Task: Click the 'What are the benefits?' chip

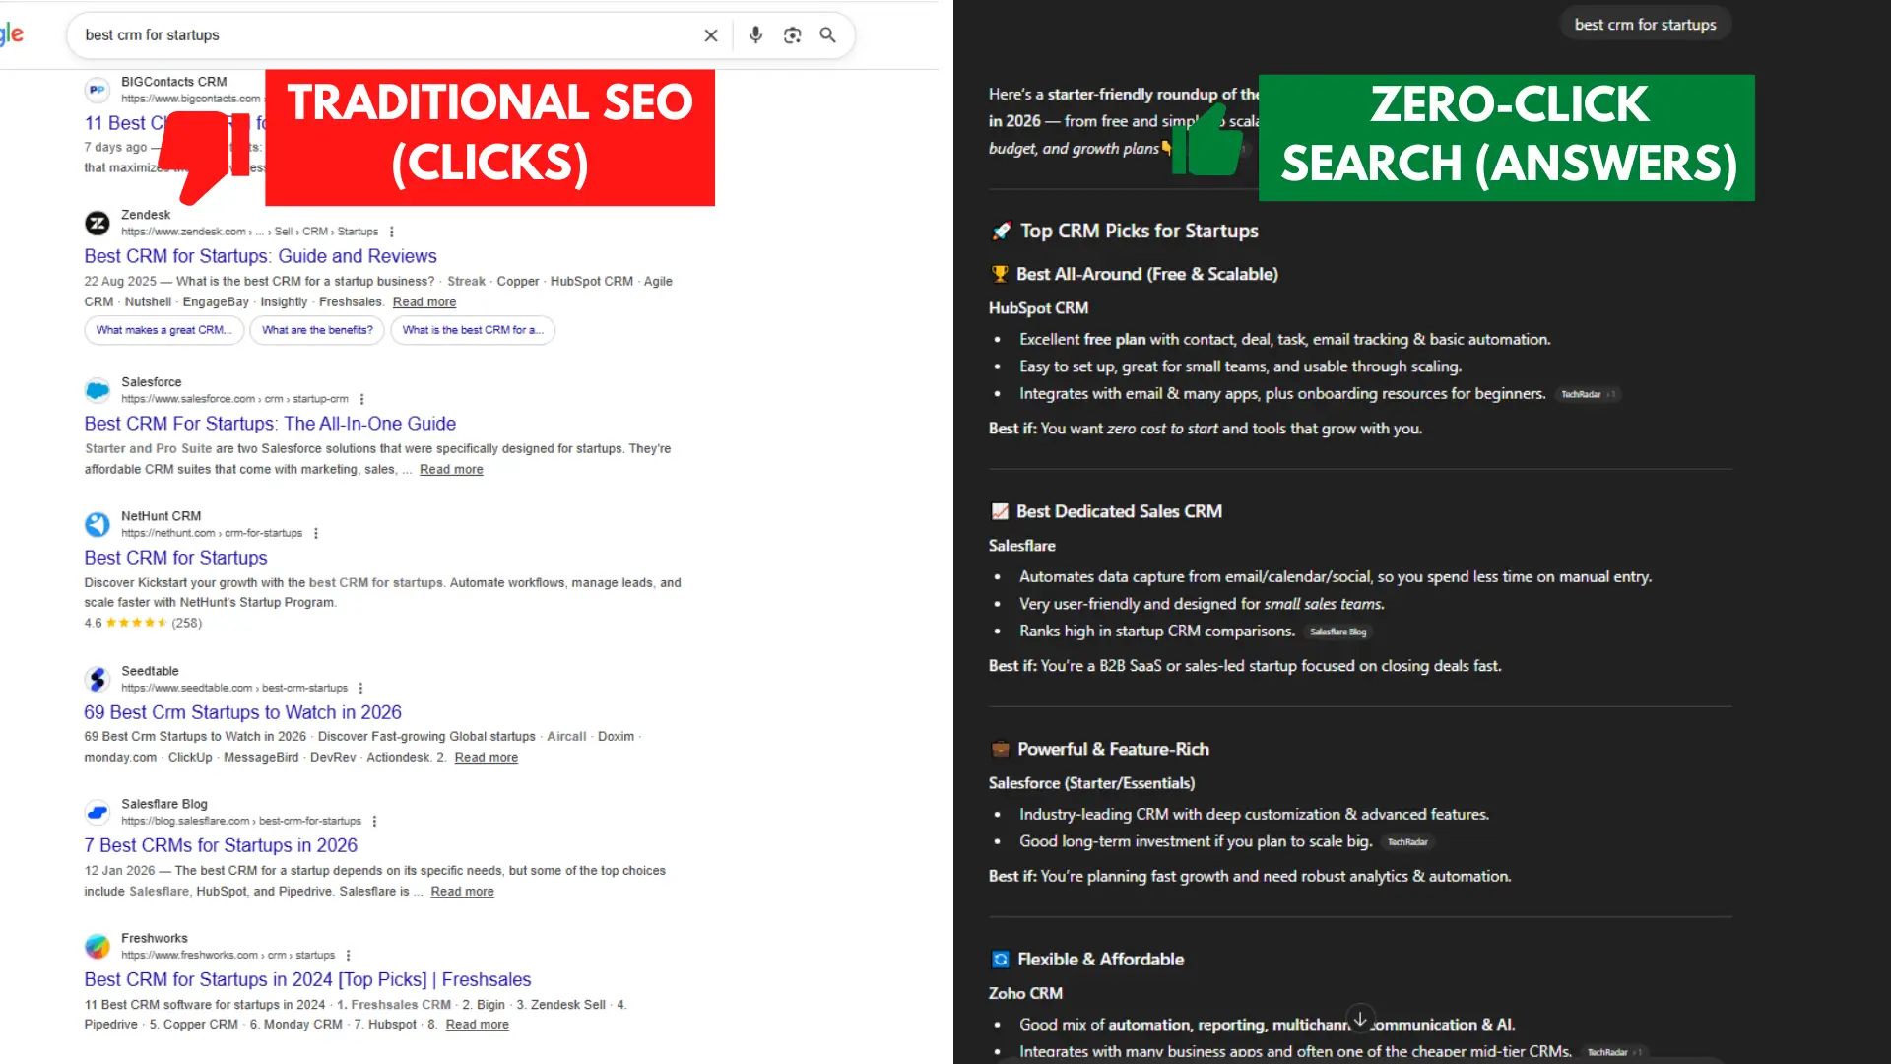Action: (x=316, y=330)
